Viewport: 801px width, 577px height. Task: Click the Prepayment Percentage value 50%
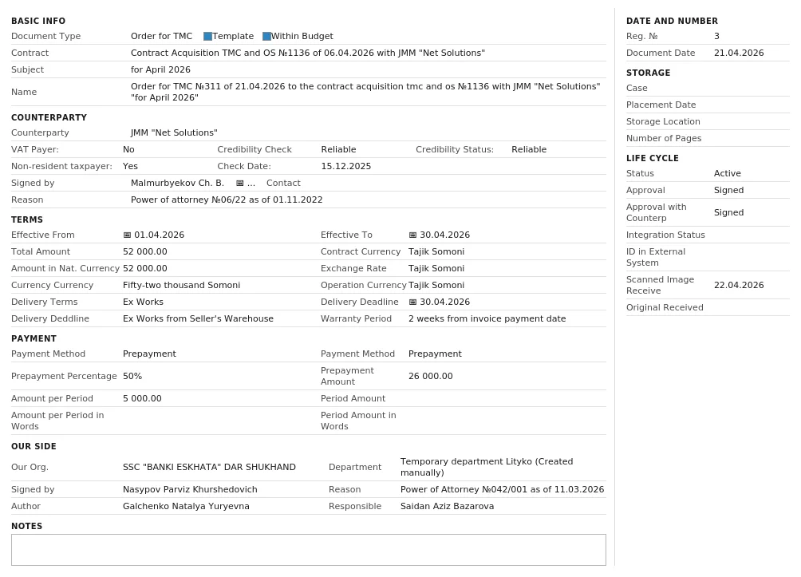132,376
